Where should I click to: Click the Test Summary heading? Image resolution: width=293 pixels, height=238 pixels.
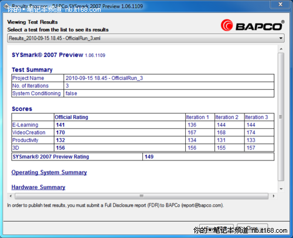pos(32,70)
